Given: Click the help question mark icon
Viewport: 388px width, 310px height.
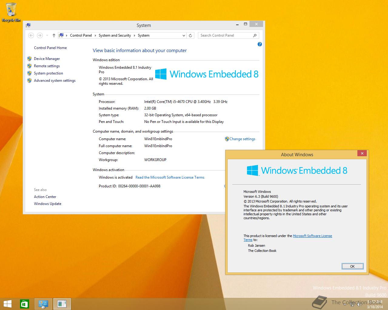Looking at the screenshot, I should point(259,44).
